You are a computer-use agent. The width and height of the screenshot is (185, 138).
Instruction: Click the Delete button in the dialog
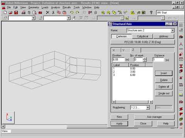164,80
